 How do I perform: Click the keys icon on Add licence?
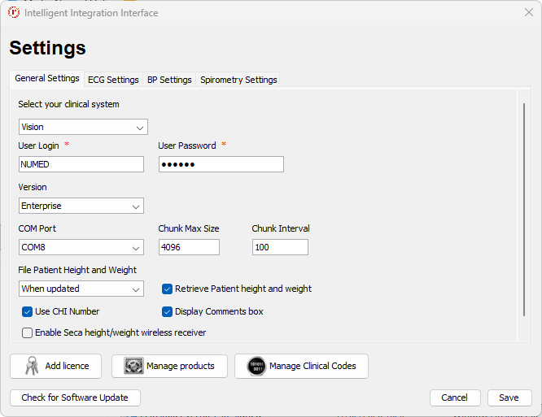(x=32, y=367)
